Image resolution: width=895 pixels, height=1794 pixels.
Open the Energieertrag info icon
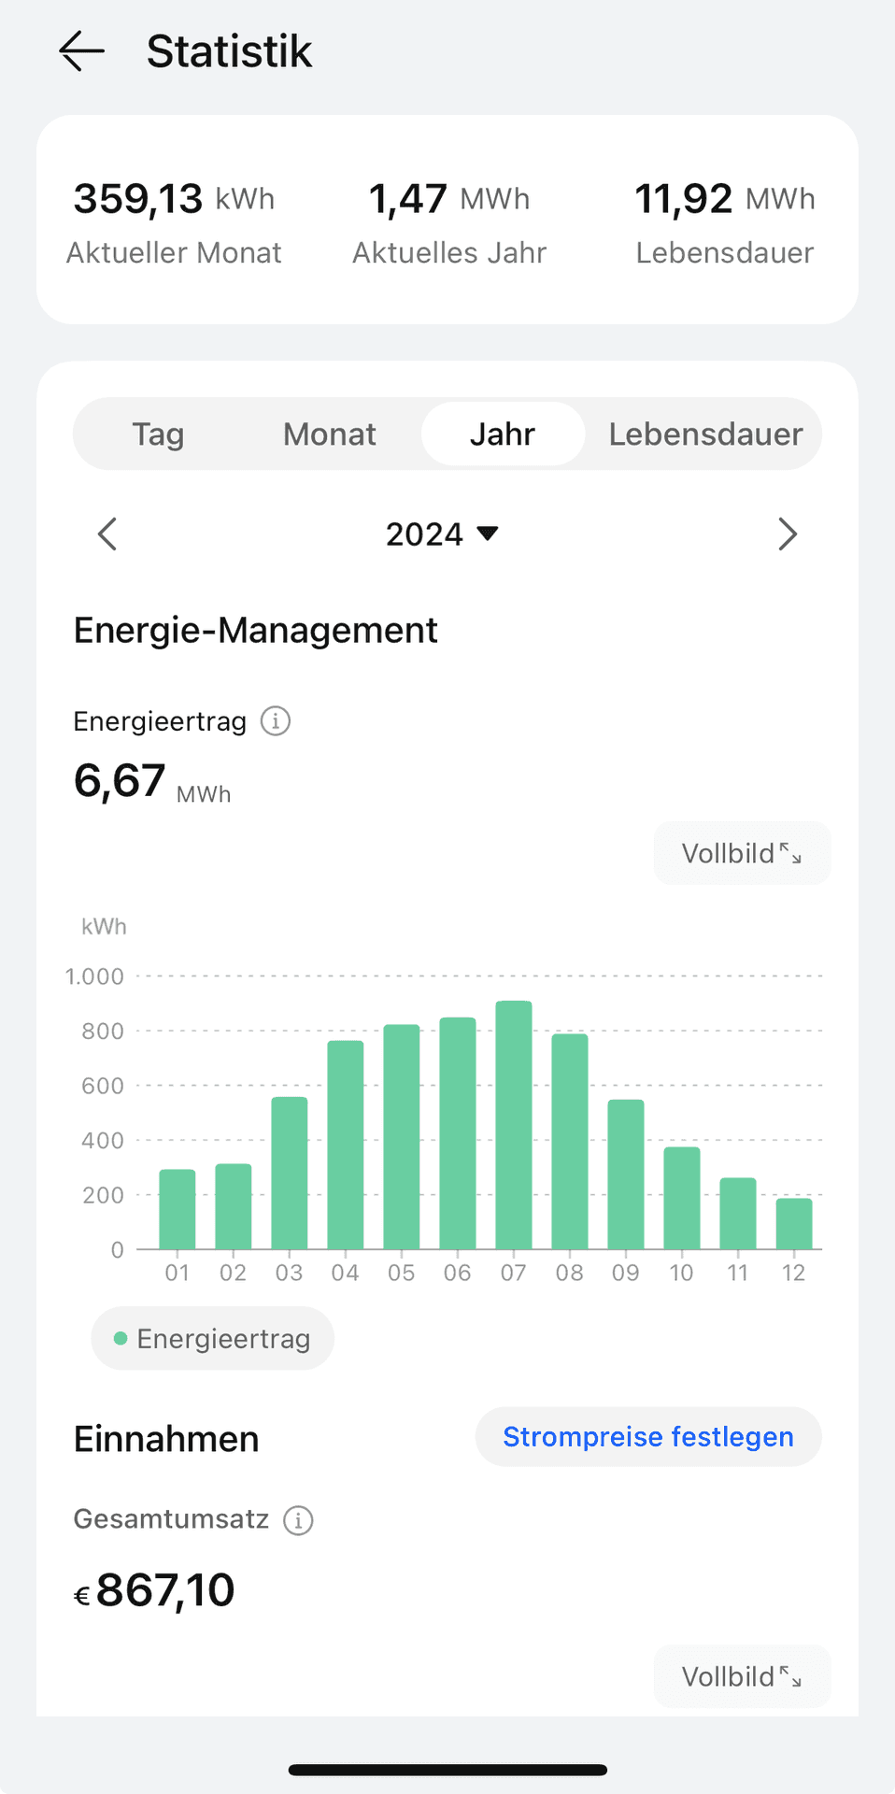tap(276, 721)
